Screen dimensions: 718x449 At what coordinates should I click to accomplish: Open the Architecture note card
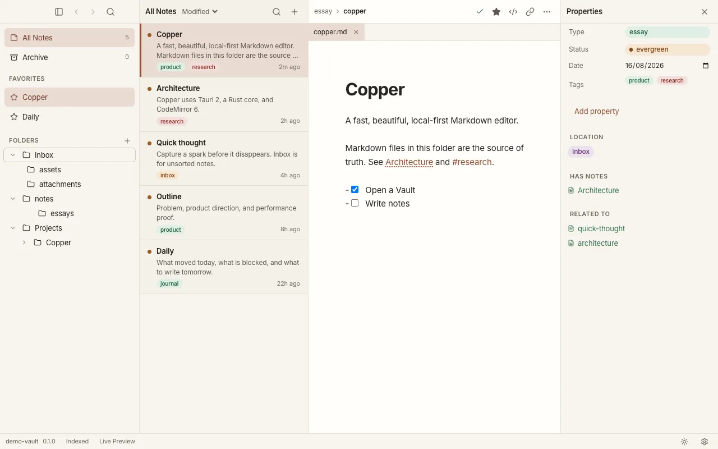pyautogui.click(x=224, y=104)
